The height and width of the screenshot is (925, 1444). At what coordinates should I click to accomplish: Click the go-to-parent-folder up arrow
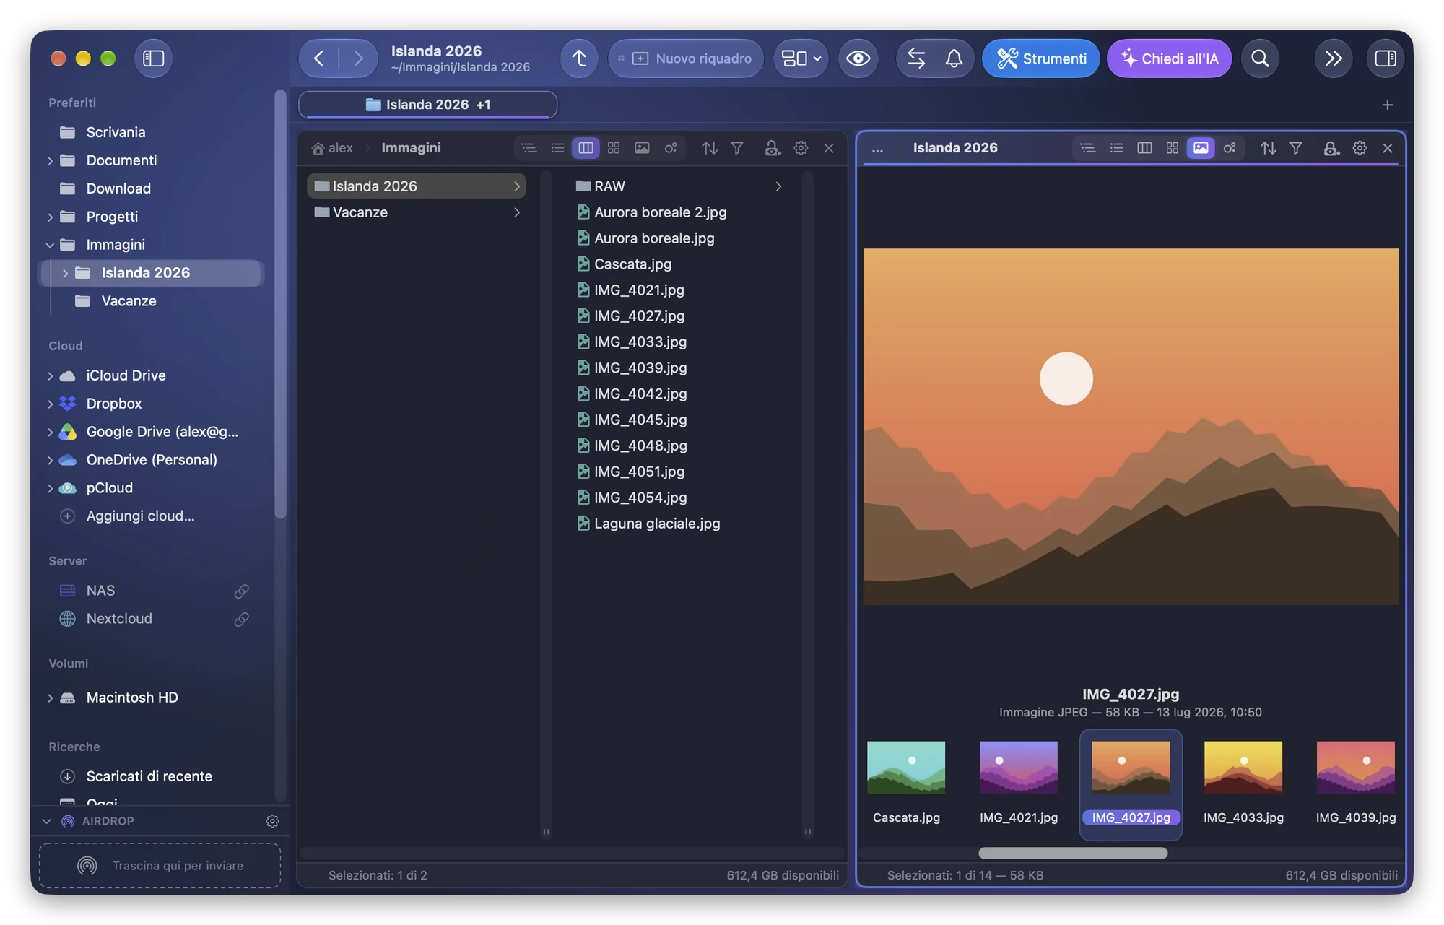[579, 58]
